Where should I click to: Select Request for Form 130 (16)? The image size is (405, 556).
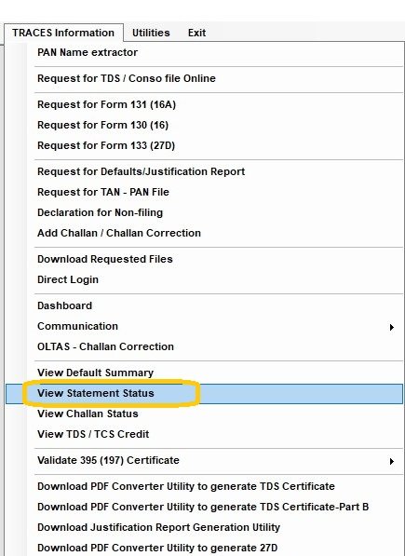(x=205, y=125)
